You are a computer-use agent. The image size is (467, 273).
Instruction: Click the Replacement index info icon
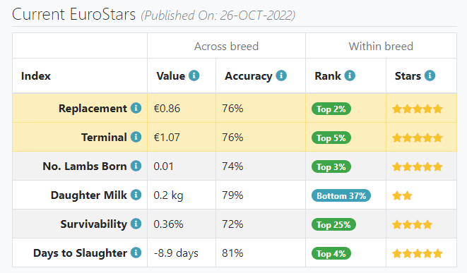pyautogui.click(x=136, y=108)
